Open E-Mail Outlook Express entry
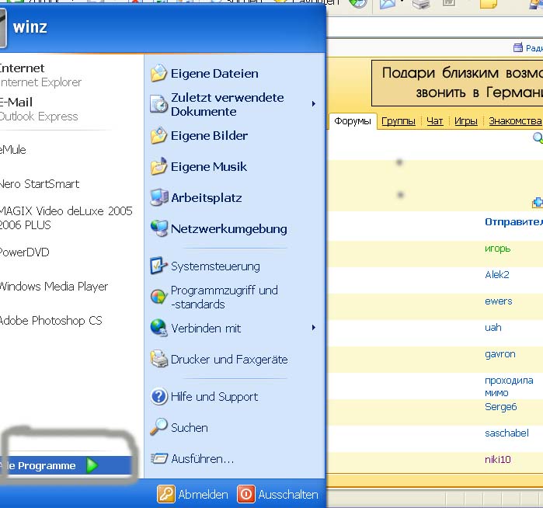This screenshot has height=508, width=543. pyautogui.click(x=39, y=109)
